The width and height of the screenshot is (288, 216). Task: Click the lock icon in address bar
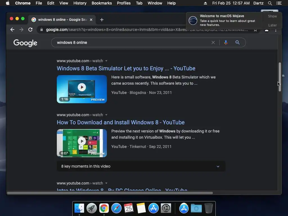tap(42, 30)
